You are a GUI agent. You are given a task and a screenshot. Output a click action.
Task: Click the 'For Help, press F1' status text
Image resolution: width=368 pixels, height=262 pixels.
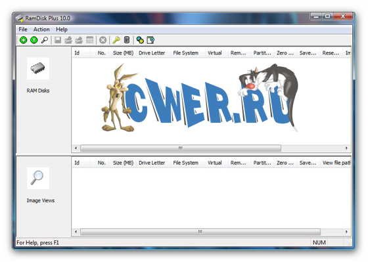click(x=37, y=242)
